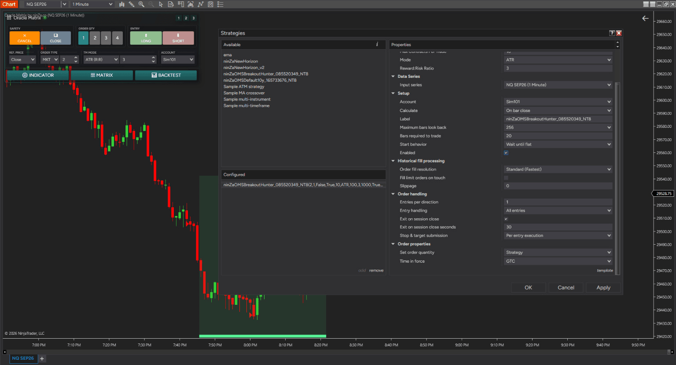Click the Oracle Matrix grid logo icon
Screen dimensions: 676x365
pos(9,18)
